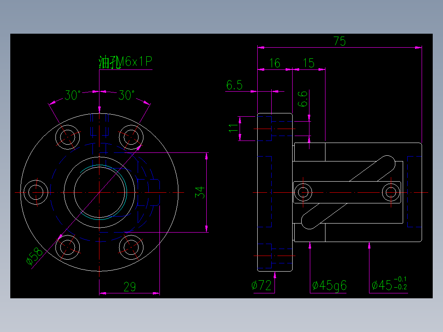Click the 11 dimension label

(x=233, y=128)
